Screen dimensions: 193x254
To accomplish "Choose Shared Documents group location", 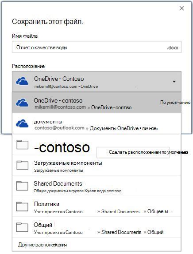I will (x=96, y=186).
